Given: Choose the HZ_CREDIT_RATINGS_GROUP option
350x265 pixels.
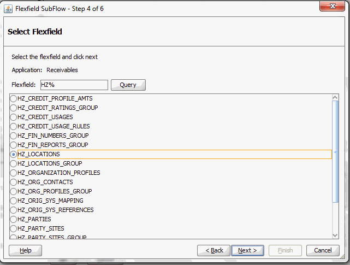Looking at the screenshot, I should click(x=14, y=108).
